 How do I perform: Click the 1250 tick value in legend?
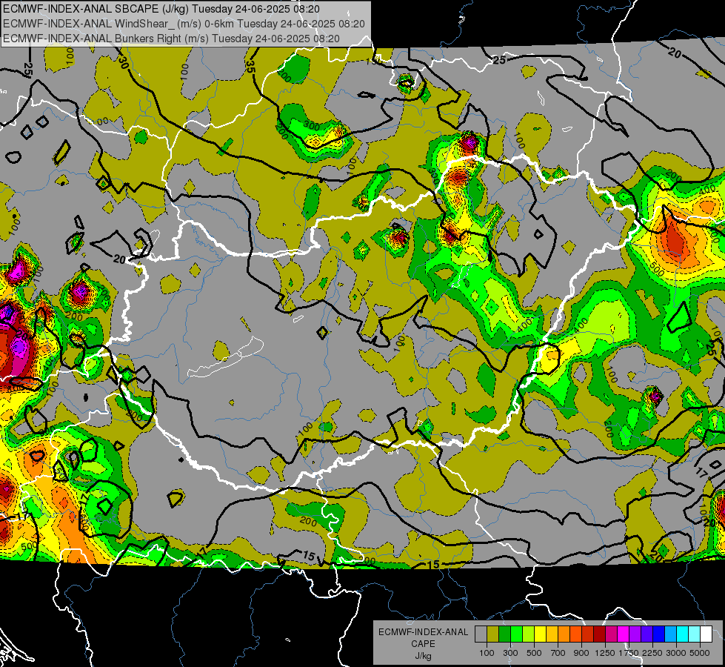coord(605,653)
